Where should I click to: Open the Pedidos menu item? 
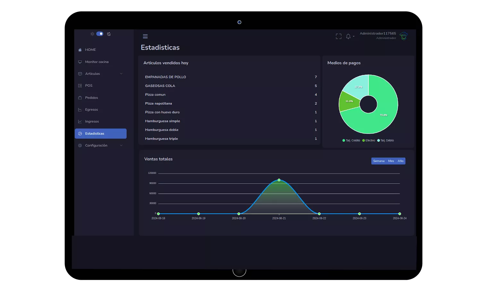pyautogui.click(x=91, y=98)
